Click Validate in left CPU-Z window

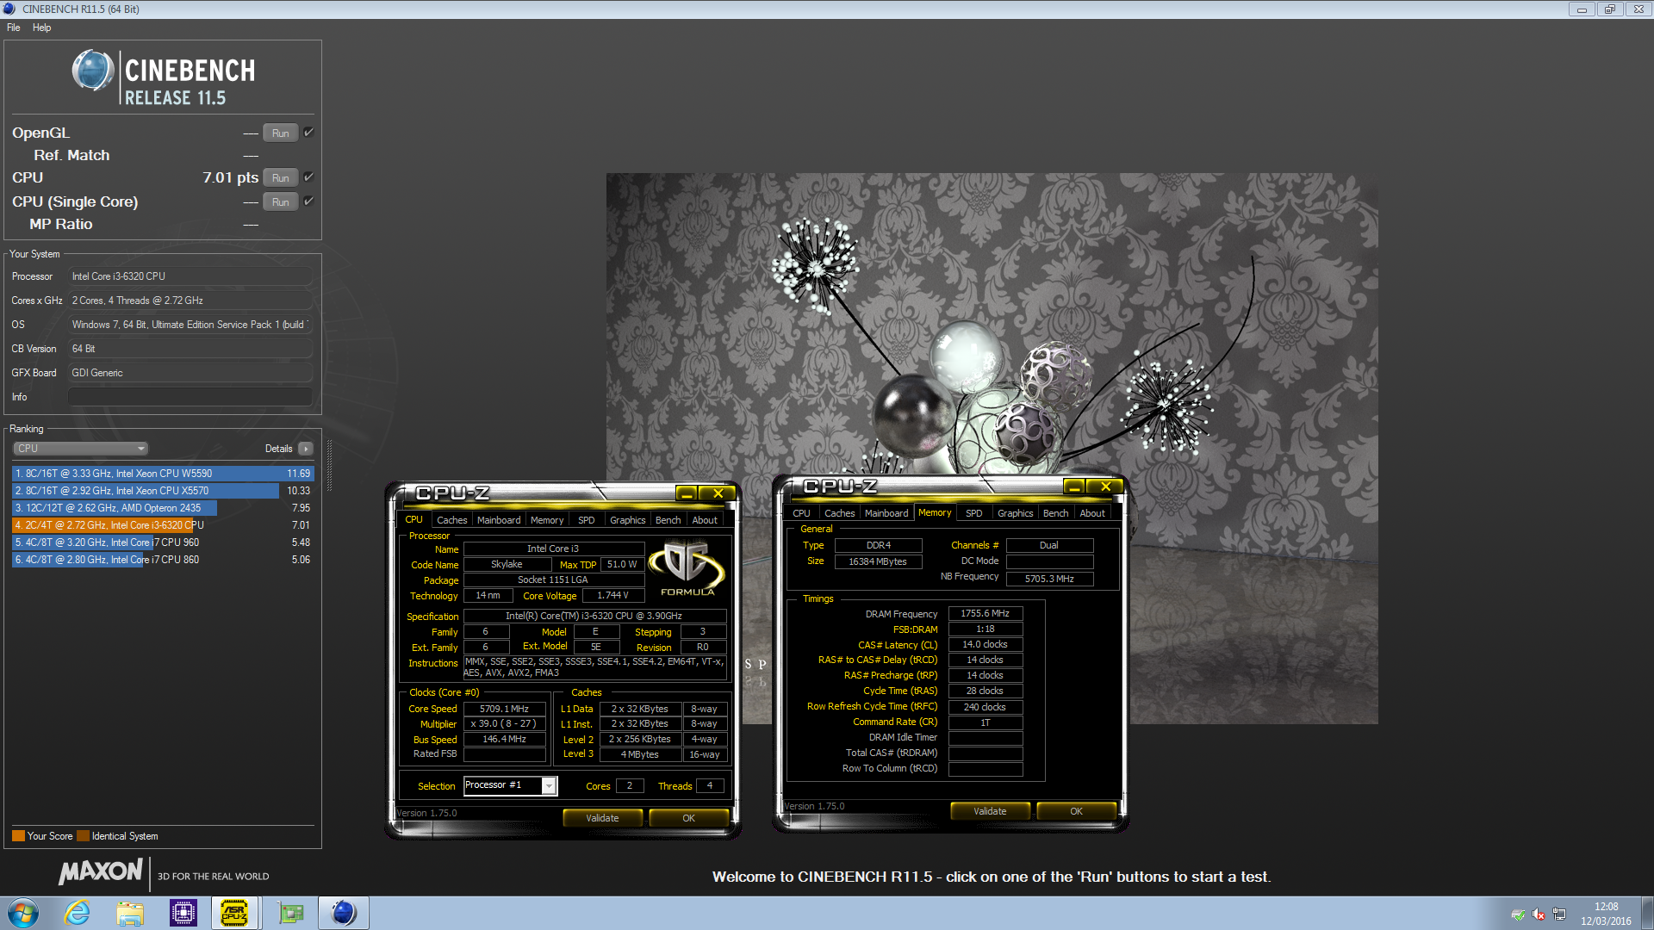[602, 818]
